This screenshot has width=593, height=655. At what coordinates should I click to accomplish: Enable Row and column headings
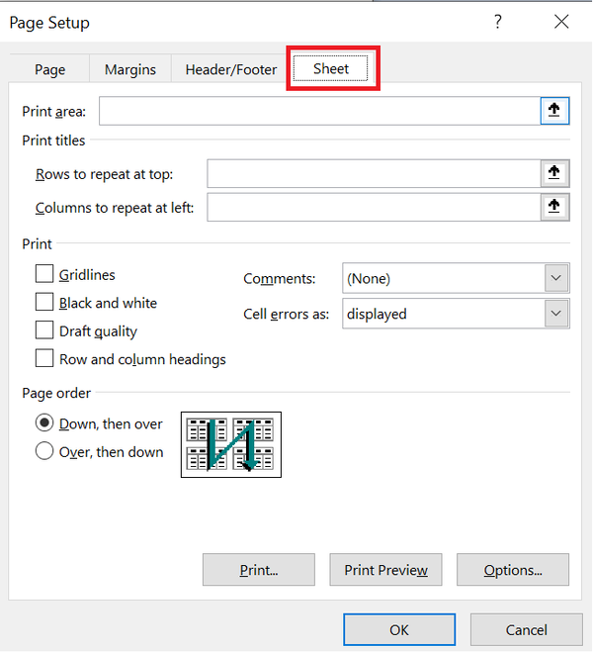point(44,358)
